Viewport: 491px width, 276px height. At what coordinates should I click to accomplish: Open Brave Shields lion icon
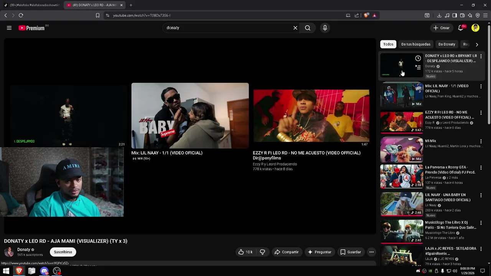coord(366,15)
